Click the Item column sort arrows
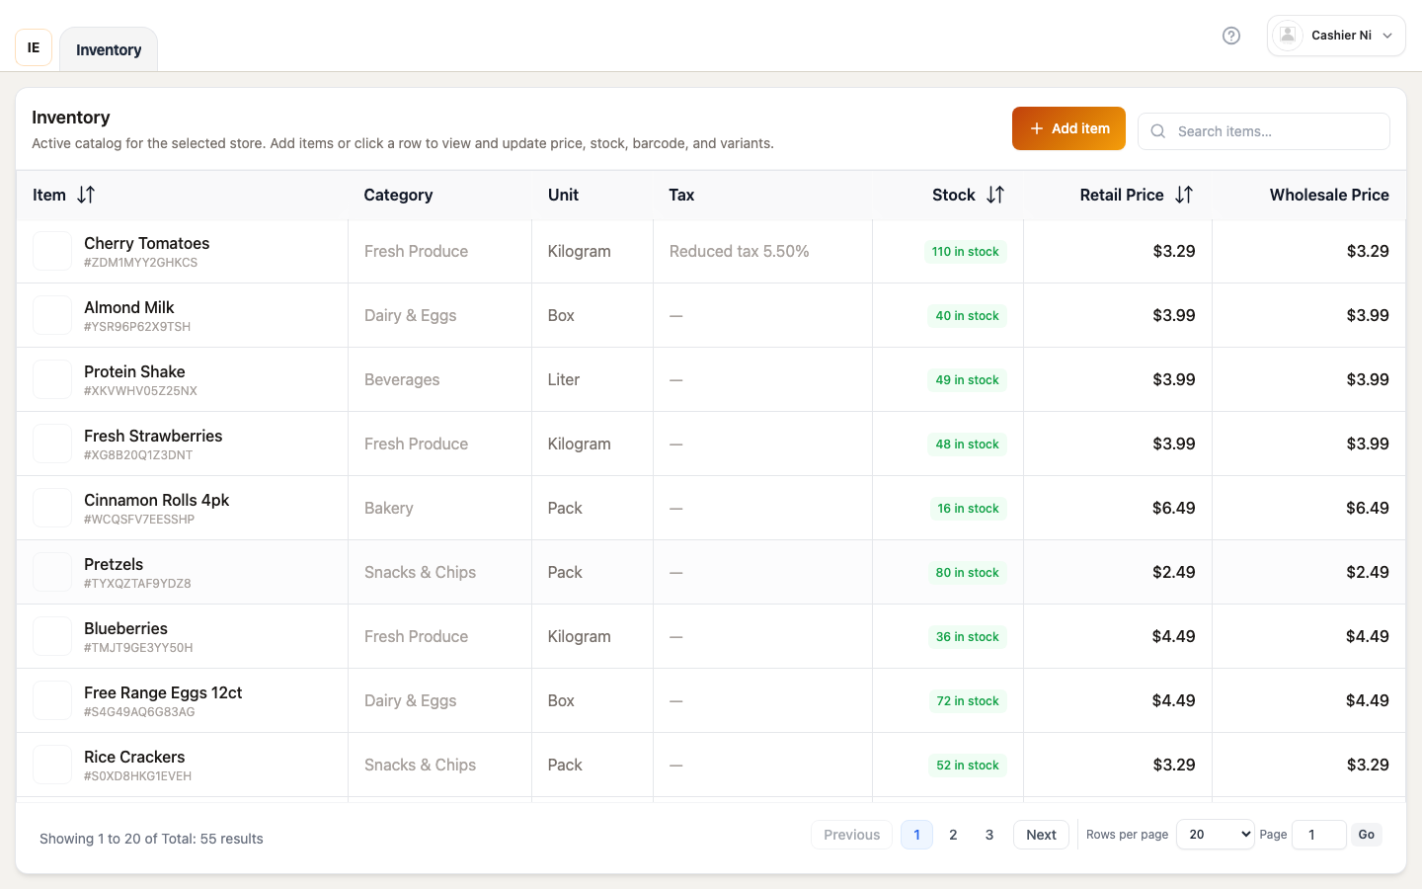The image size is (1422, 889). [86, 195]
